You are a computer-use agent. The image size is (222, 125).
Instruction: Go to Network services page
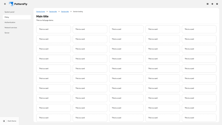point(11,27)
